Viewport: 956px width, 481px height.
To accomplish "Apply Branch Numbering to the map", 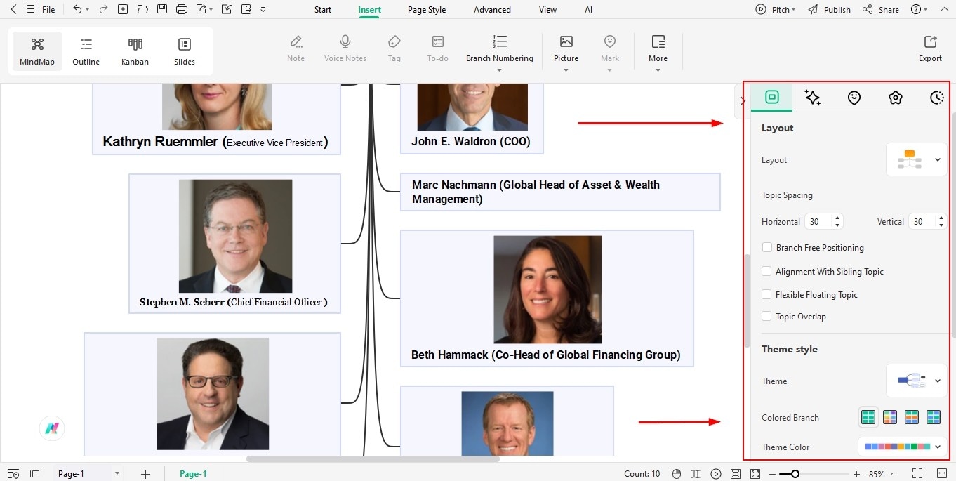I will [500, 48].
